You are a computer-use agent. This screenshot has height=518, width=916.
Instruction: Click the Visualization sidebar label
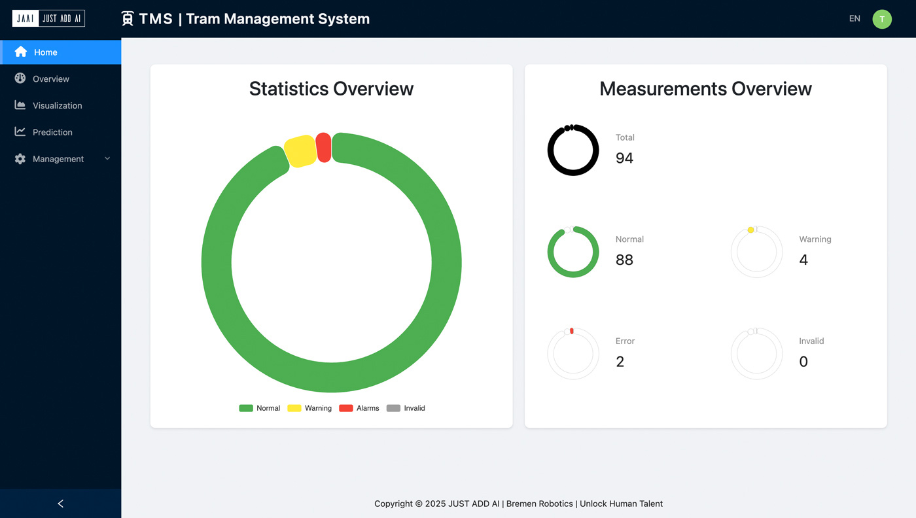point(58,106)
